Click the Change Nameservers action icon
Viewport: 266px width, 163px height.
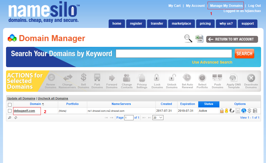[x=68, y=78]
